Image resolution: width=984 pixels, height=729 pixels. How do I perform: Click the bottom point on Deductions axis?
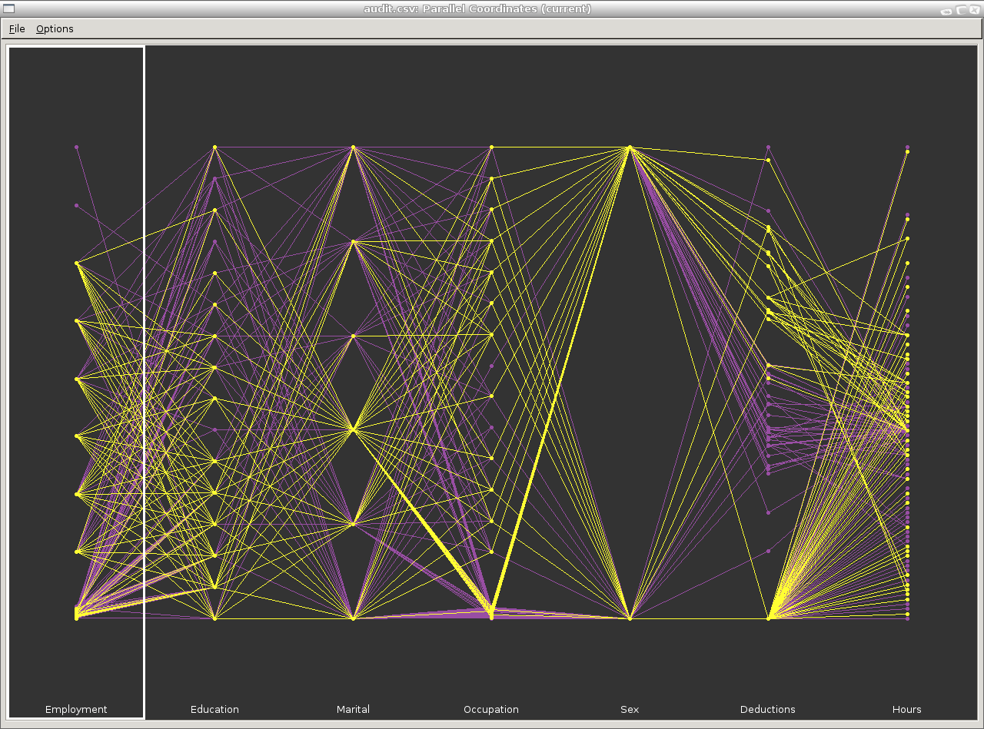(768, 618)
